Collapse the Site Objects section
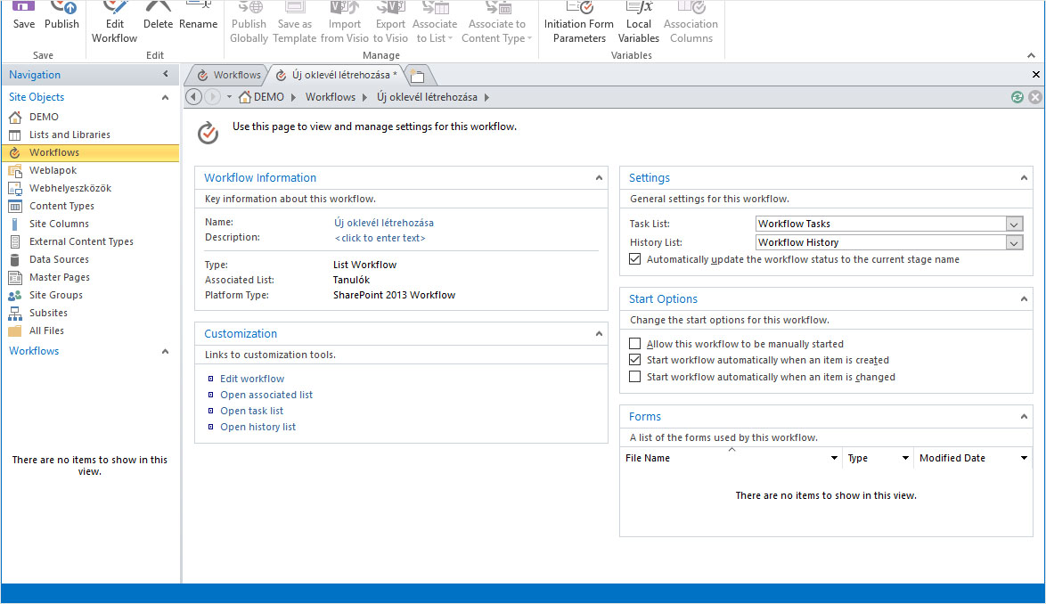 tap(166, 97)
